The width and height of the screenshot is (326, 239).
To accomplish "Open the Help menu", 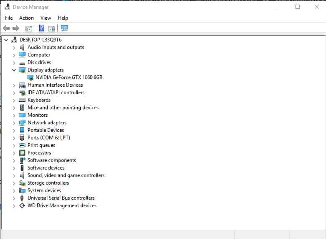I will [x=63, y=18].
